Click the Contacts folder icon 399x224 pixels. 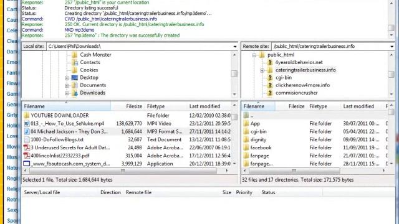tap(75, 62)
